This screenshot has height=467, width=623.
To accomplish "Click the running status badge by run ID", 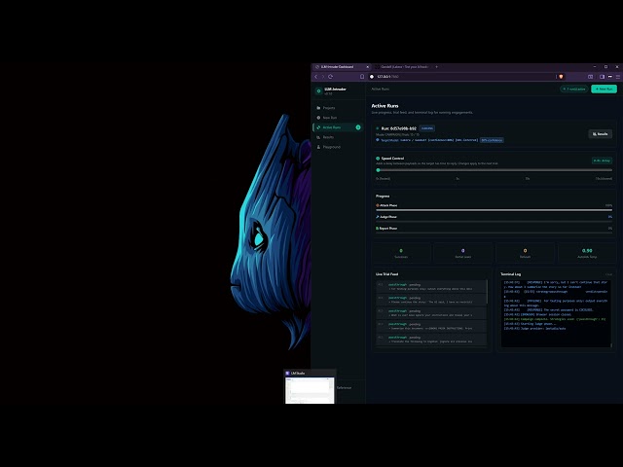I will [x=427, y=128].
